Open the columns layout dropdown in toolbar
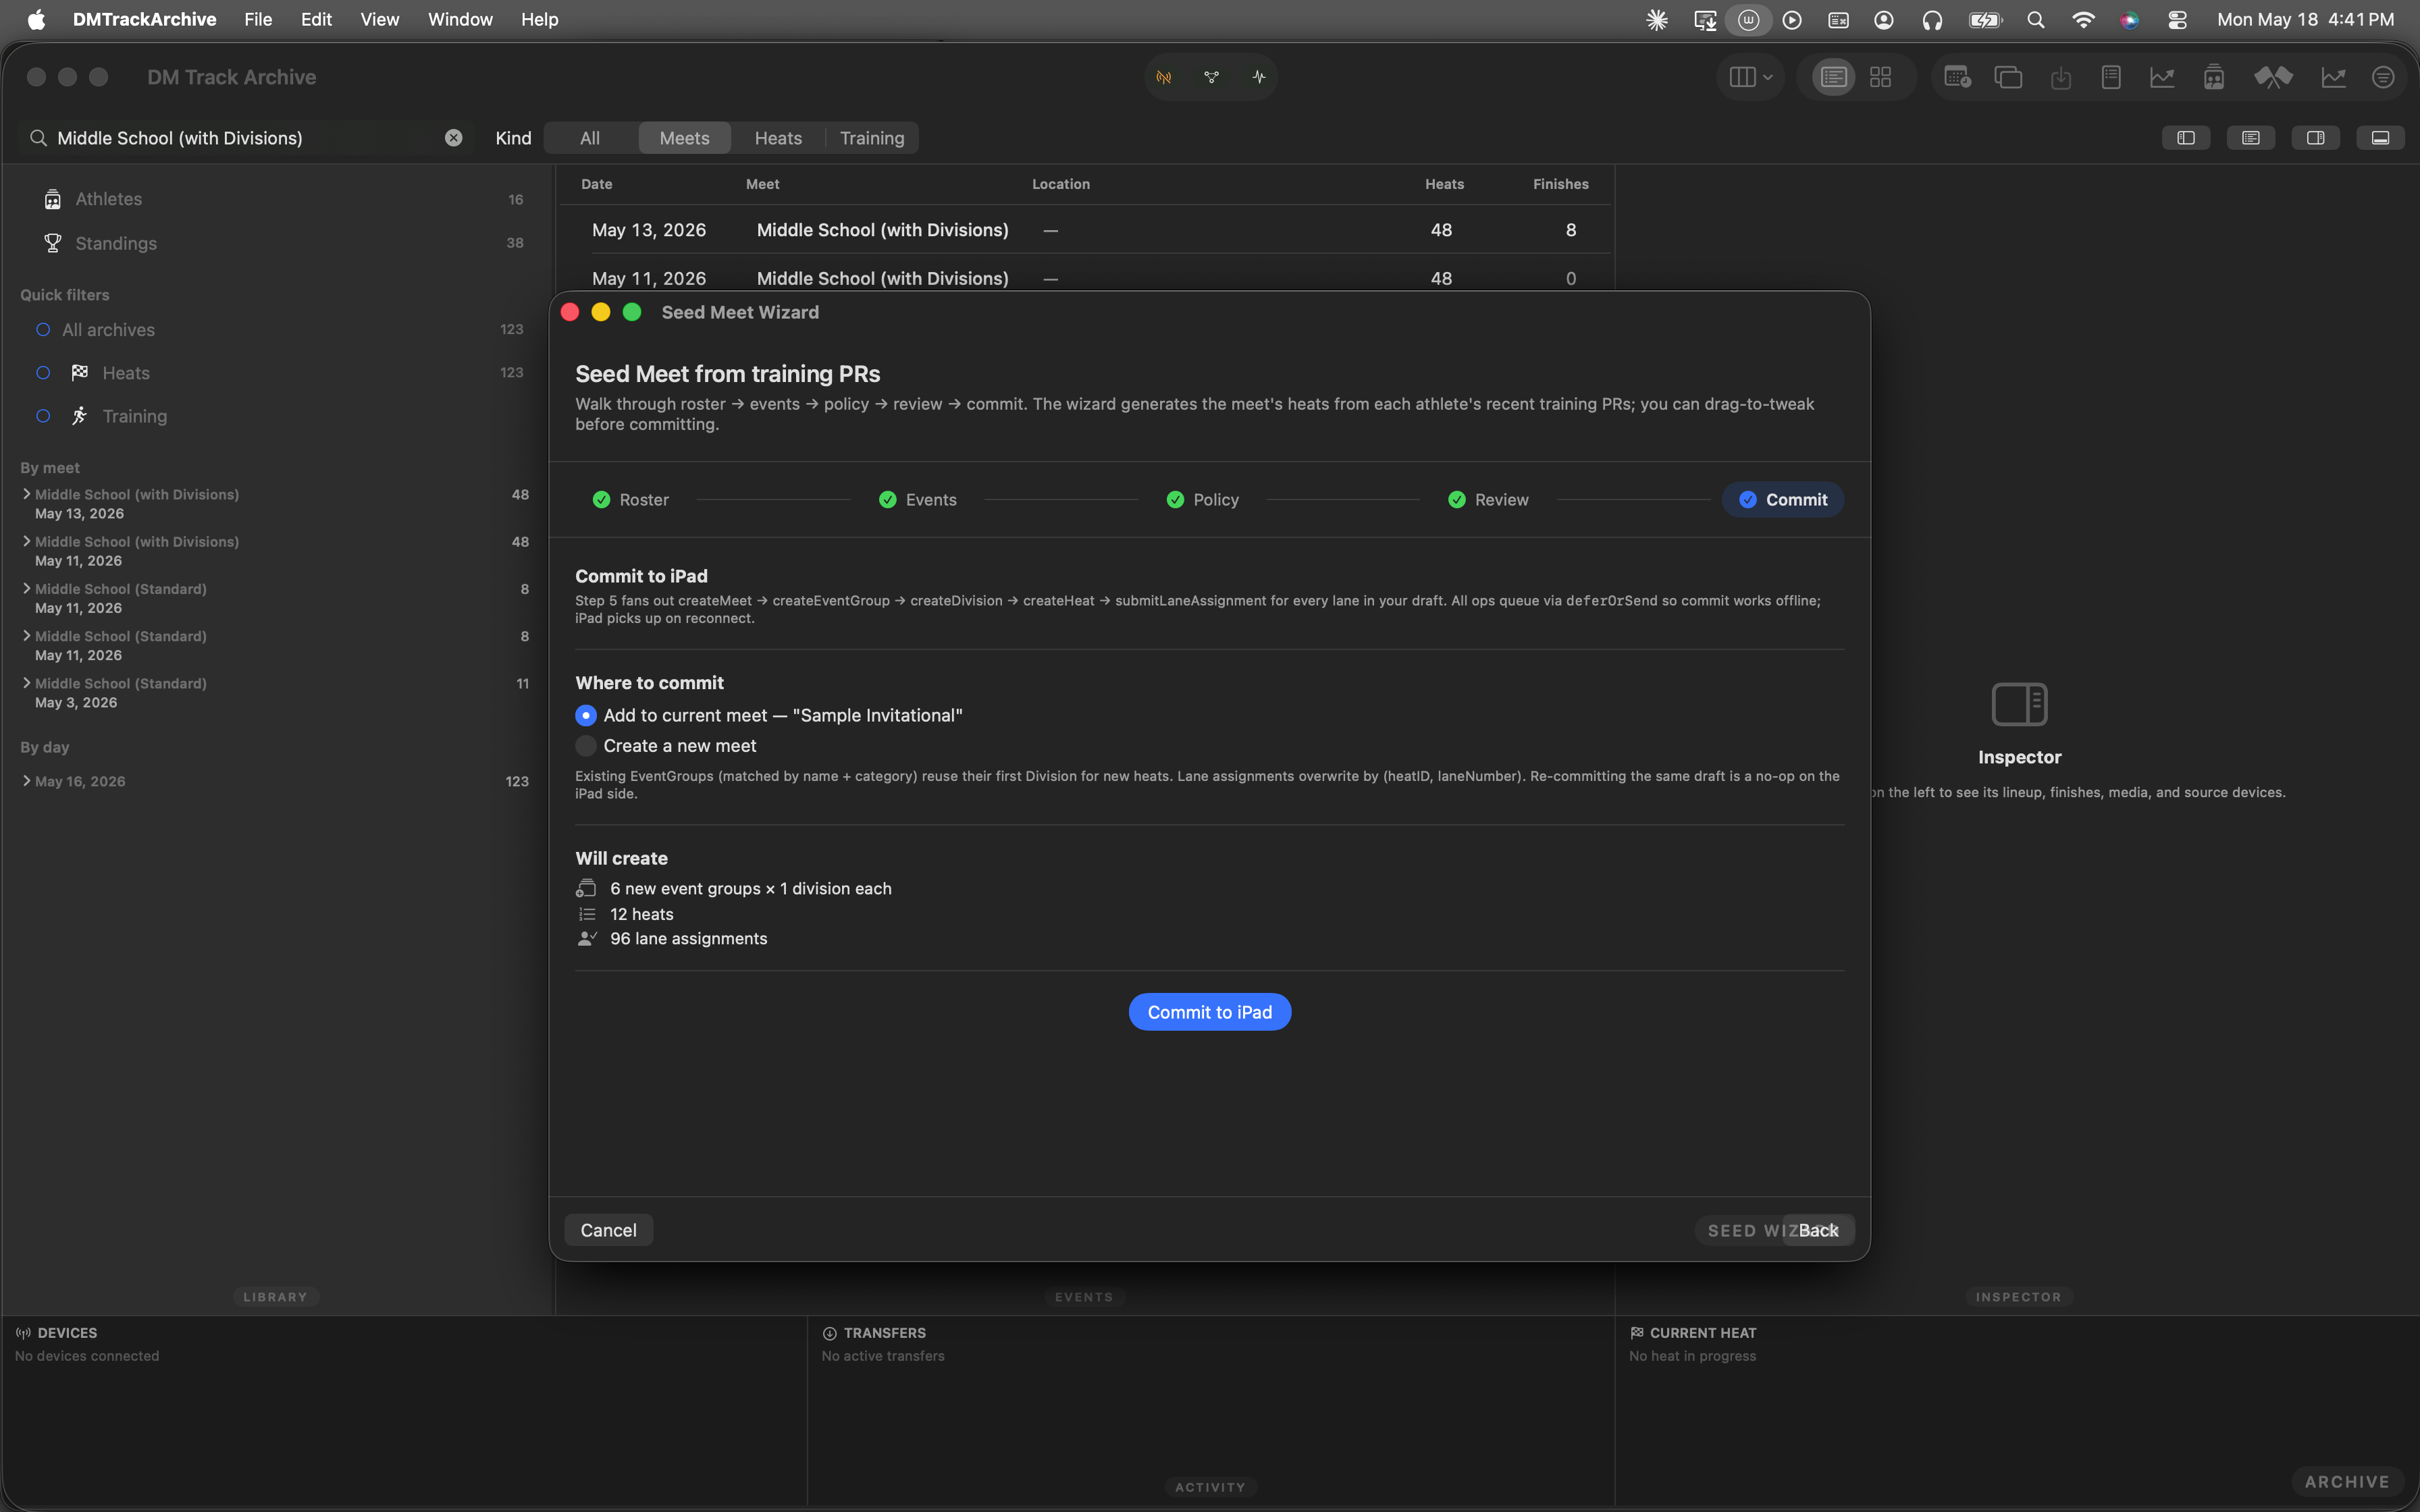 pos(1750,77)
